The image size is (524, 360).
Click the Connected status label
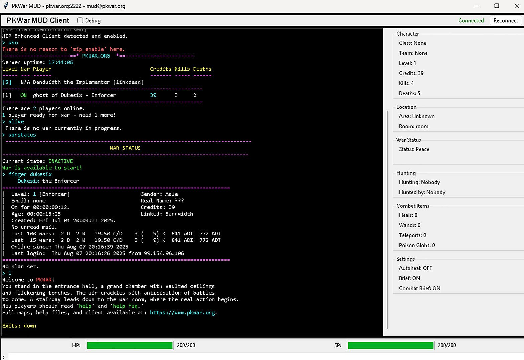[x=471, y=21]
